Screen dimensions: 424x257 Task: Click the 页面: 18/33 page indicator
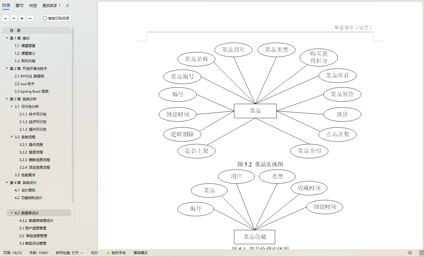coord(13,253)
